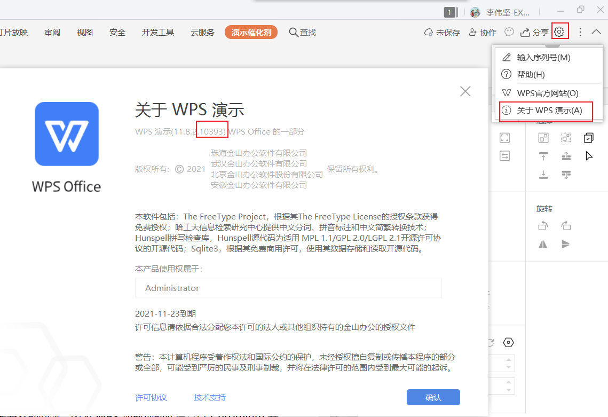
Task: Click the bring to front icon
Action: pyautogui.click(x=543, y=156)
